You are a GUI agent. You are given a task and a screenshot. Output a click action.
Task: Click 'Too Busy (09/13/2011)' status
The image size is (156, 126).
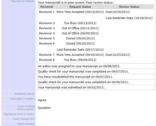pyautogui.click(x=80, y=23)
